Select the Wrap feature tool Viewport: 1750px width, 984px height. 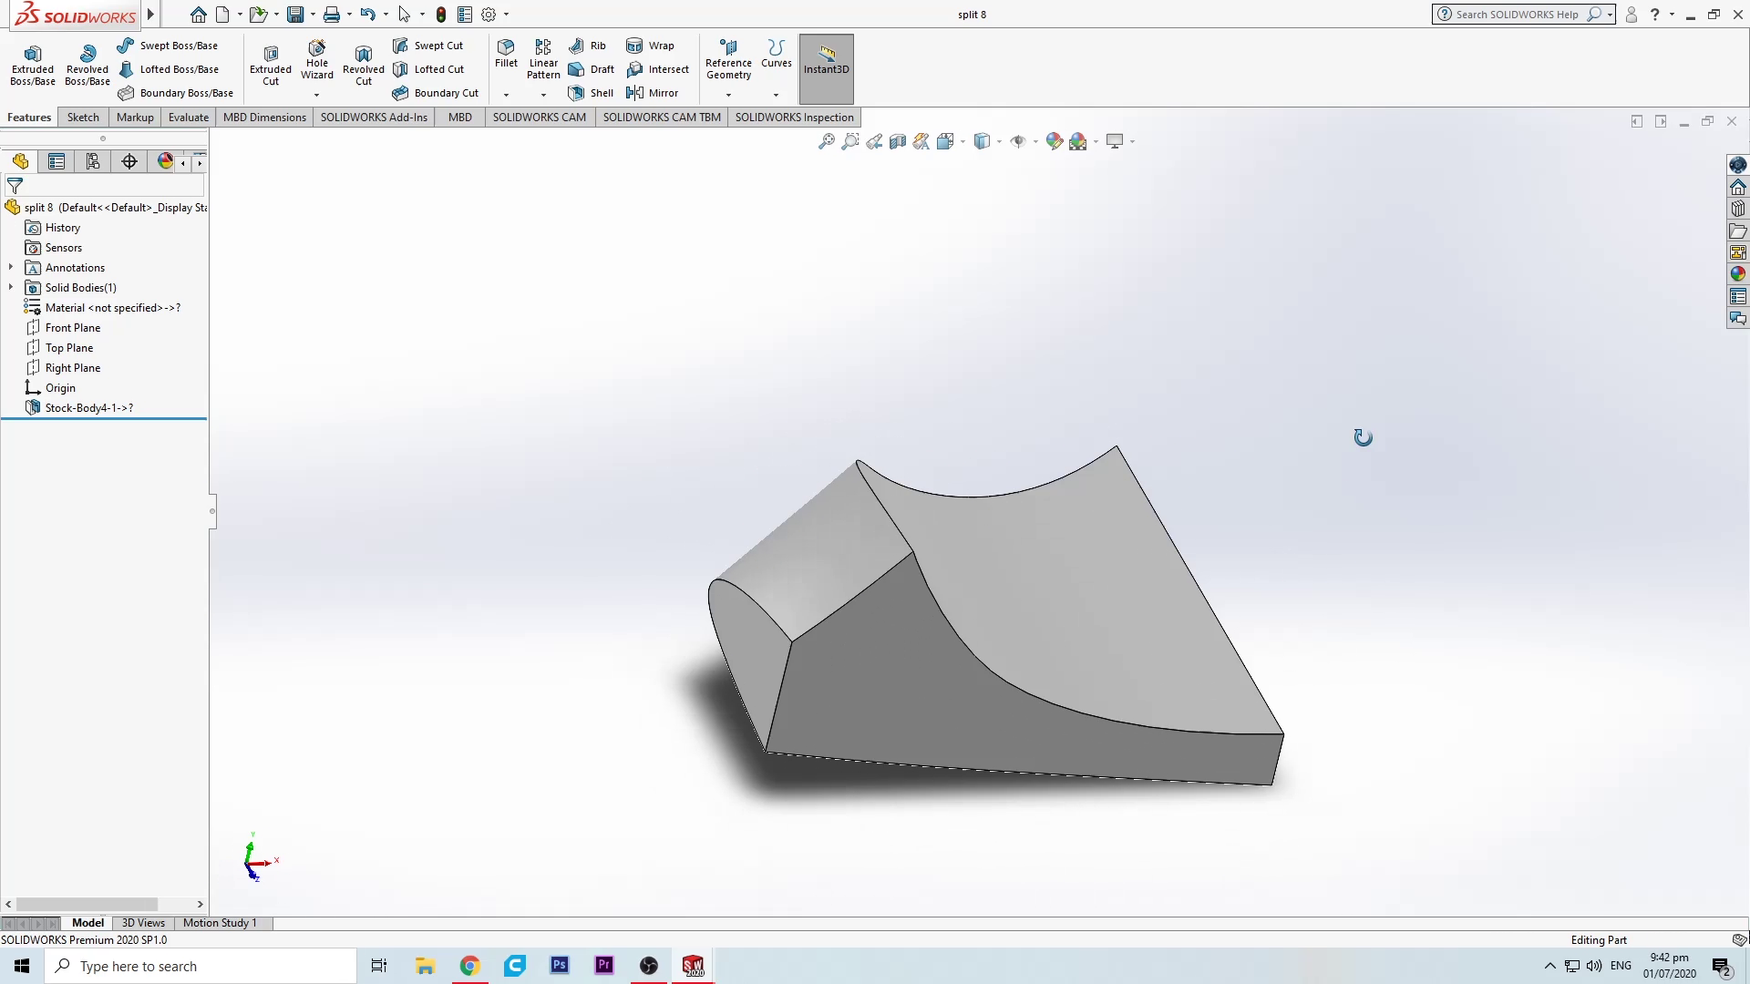pyautogui.click(x=651, y=46)
